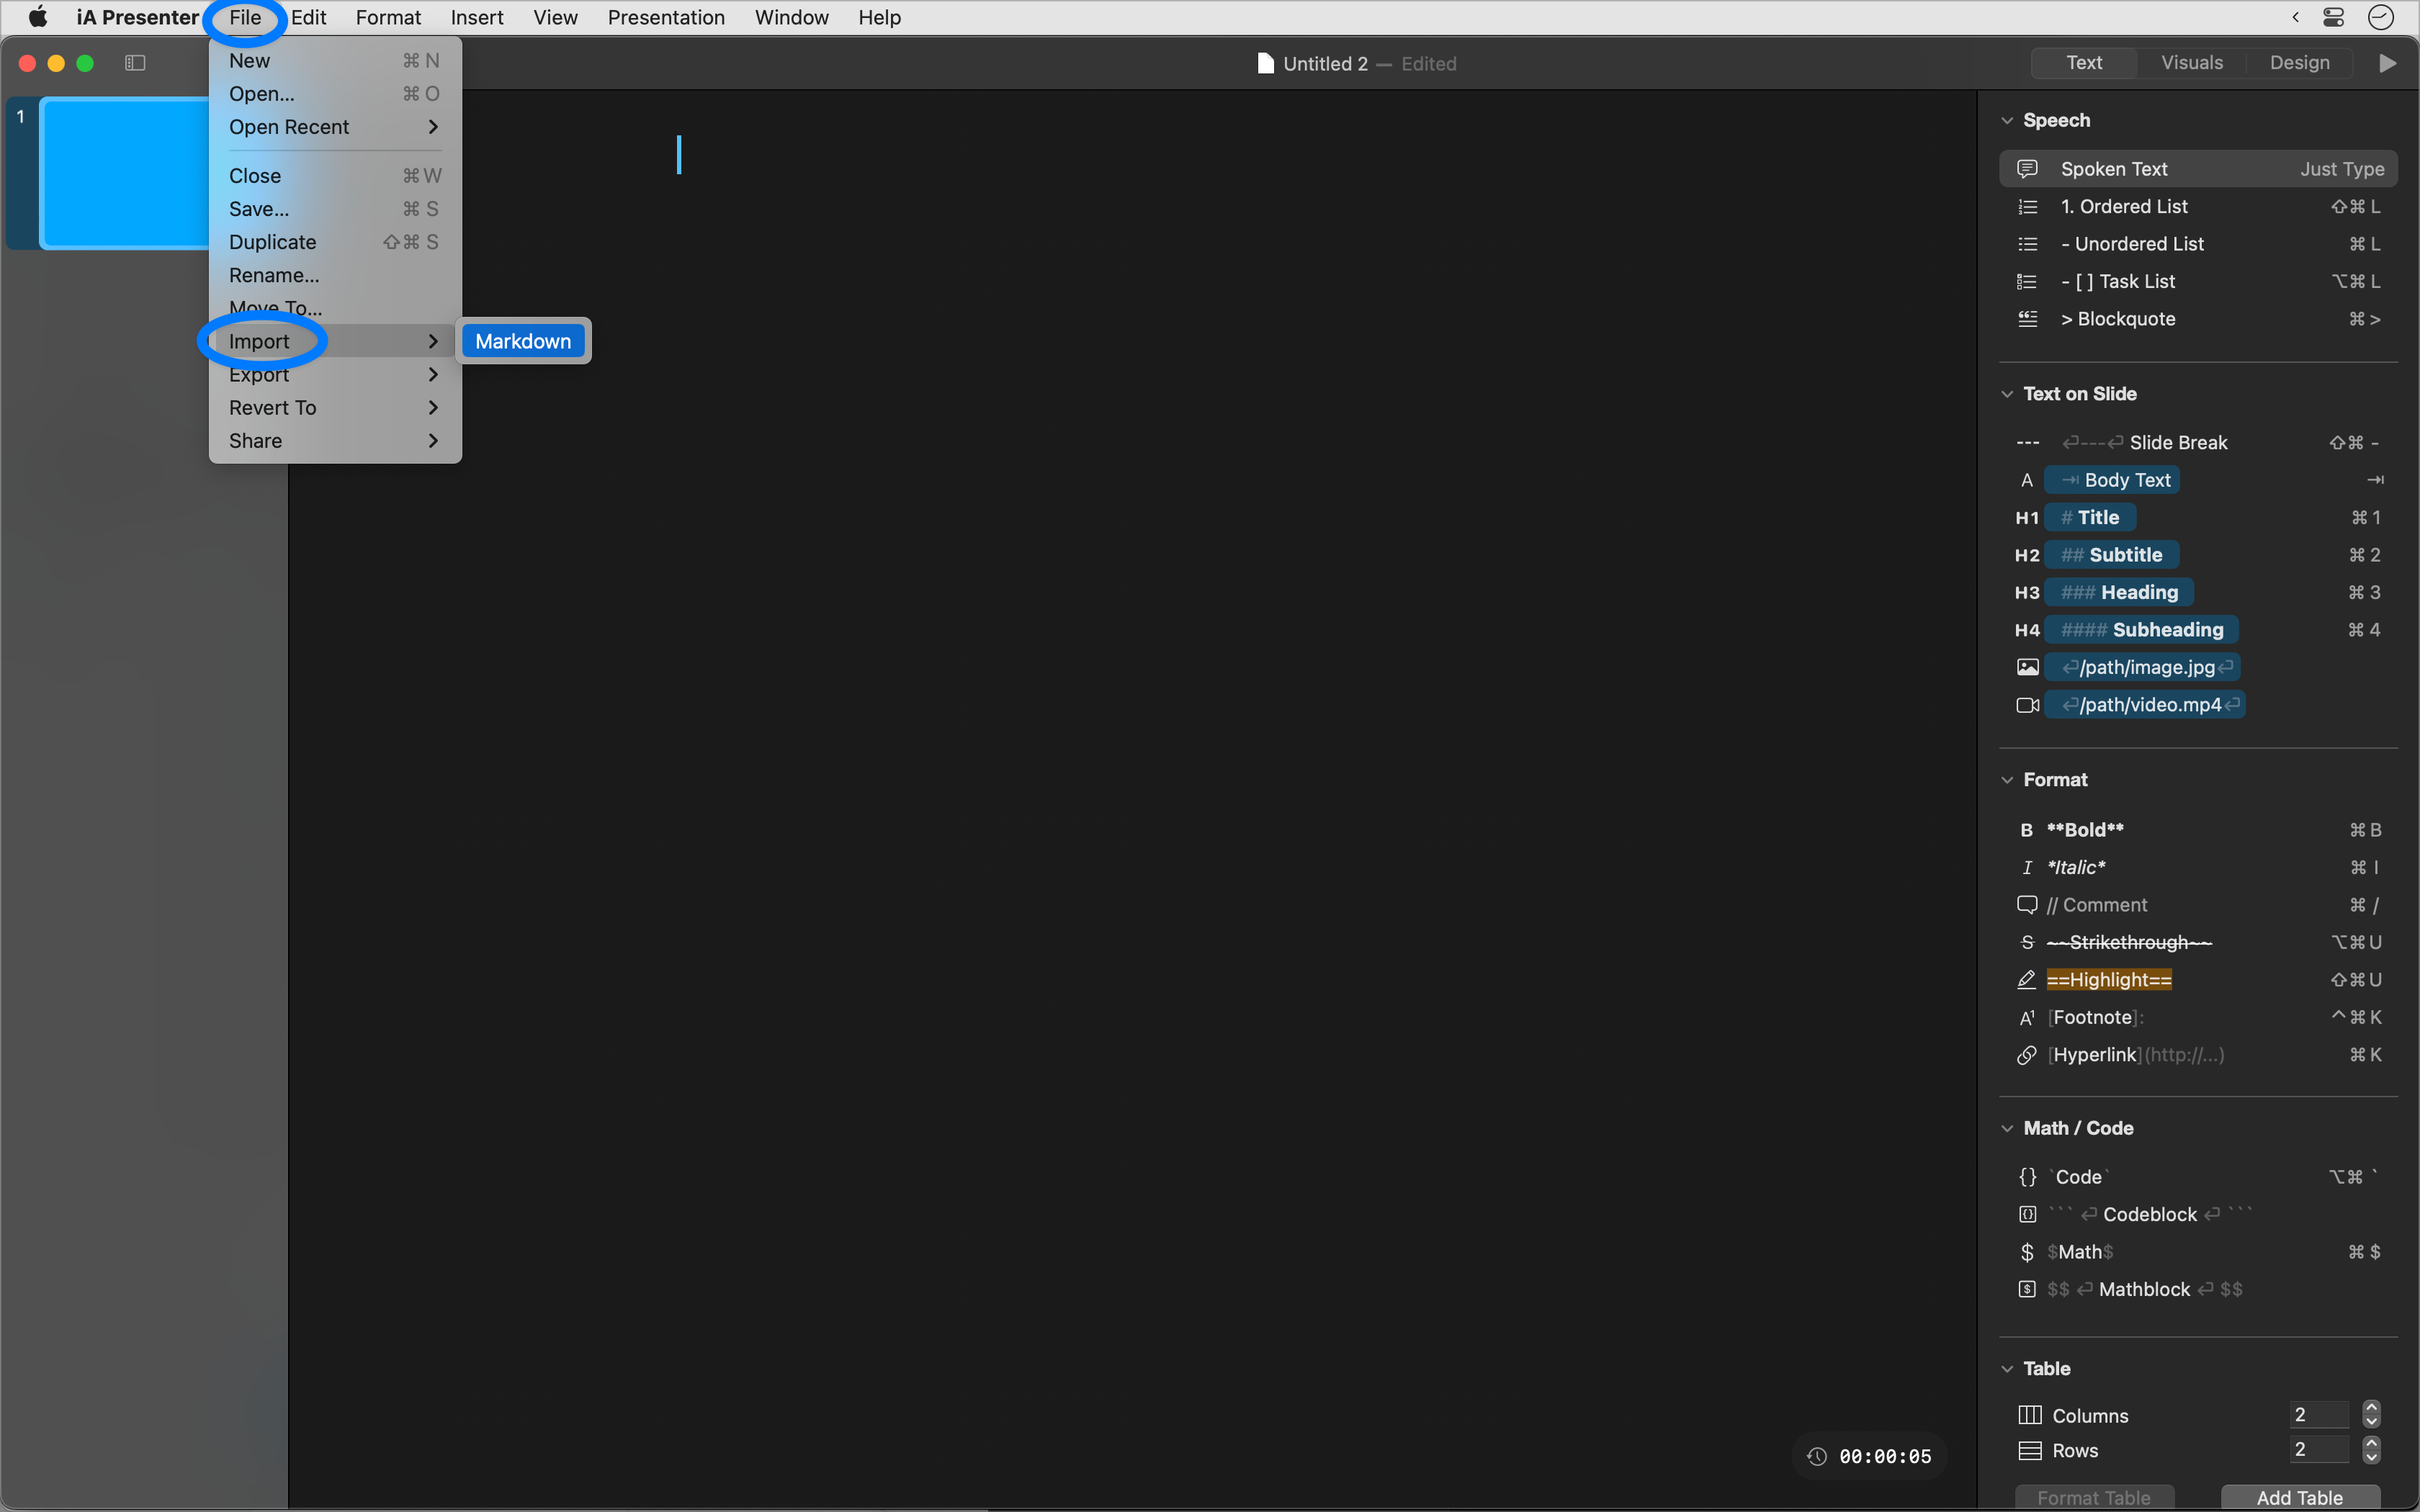2420x1512 pixels.
Task: Start presentation with play icon
Action: tap(2387, 63)
